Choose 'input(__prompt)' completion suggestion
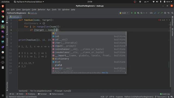This screenshot has width=174, height=98. pos(89,46)
